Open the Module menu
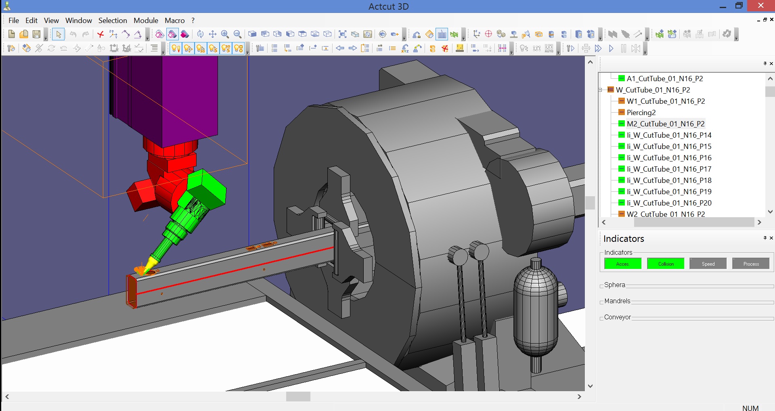 pyautogui.click(x=146, y=21)
